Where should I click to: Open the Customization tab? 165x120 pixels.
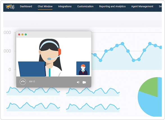85,6
